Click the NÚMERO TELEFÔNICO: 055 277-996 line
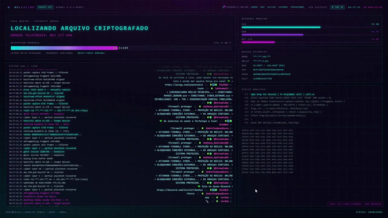The height and width of the screenshot is (218, 388). point(42,35)
